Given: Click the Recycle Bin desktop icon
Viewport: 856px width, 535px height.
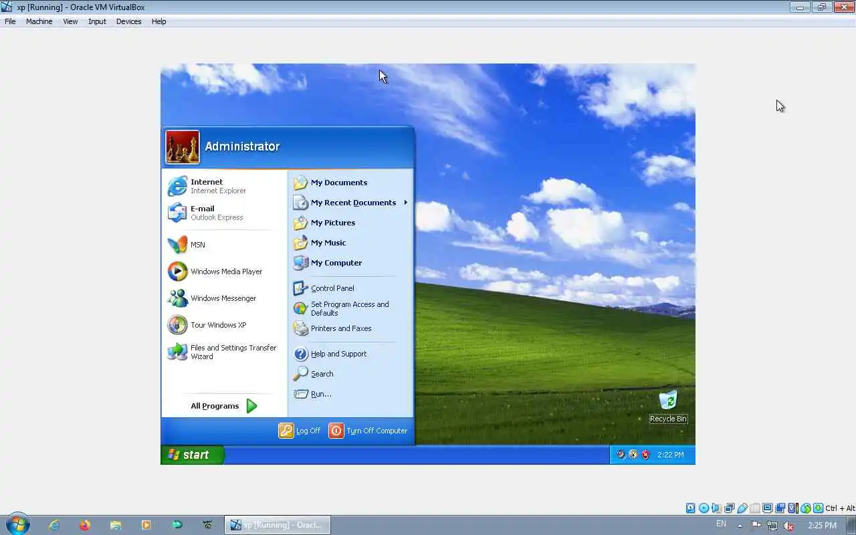Looking at the screenshot, I should [x=668, y=407].
